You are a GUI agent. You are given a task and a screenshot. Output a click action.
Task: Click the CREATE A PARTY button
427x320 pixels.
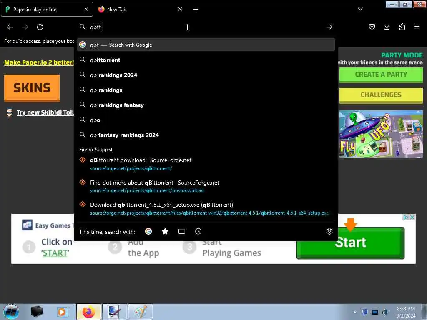(x=381, y=75)
